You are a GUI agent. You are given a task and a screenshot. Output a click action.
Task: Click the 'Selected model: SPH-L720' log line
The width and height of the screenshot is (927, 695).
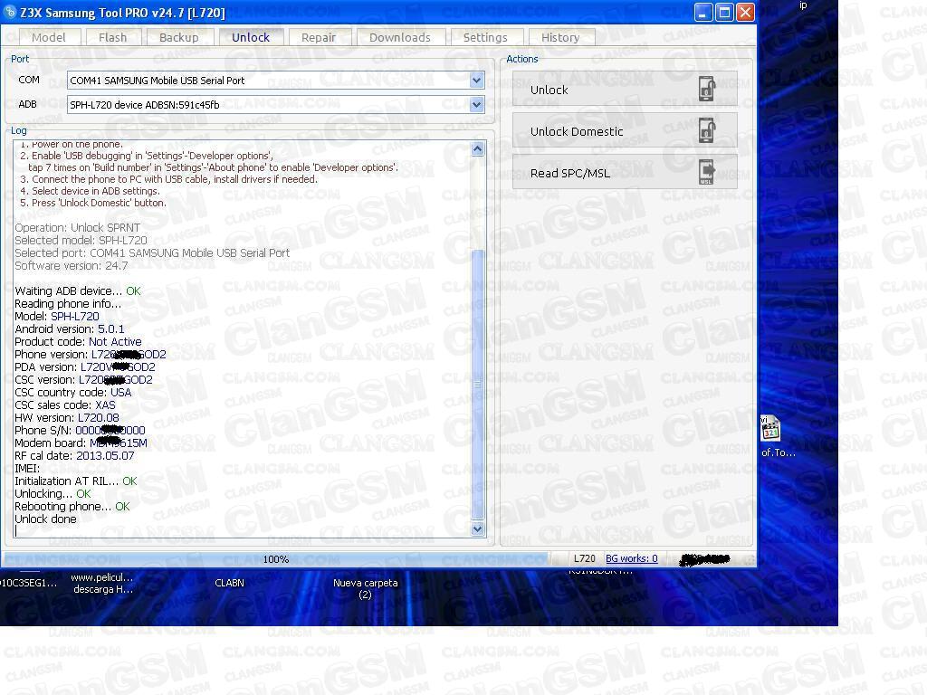pyautogui.click(x=81, y=240)
